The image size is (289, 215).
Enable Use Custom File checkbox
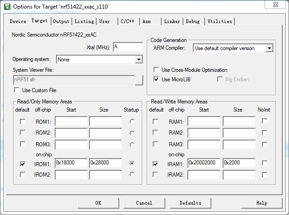(17, 90)
